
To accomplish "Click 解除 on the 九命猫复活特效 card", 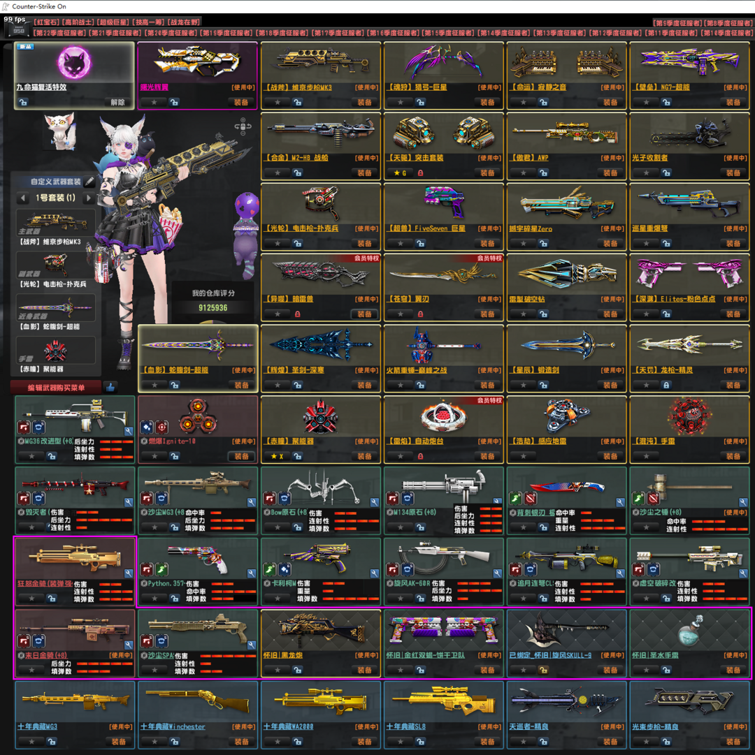I will (118, 102).
